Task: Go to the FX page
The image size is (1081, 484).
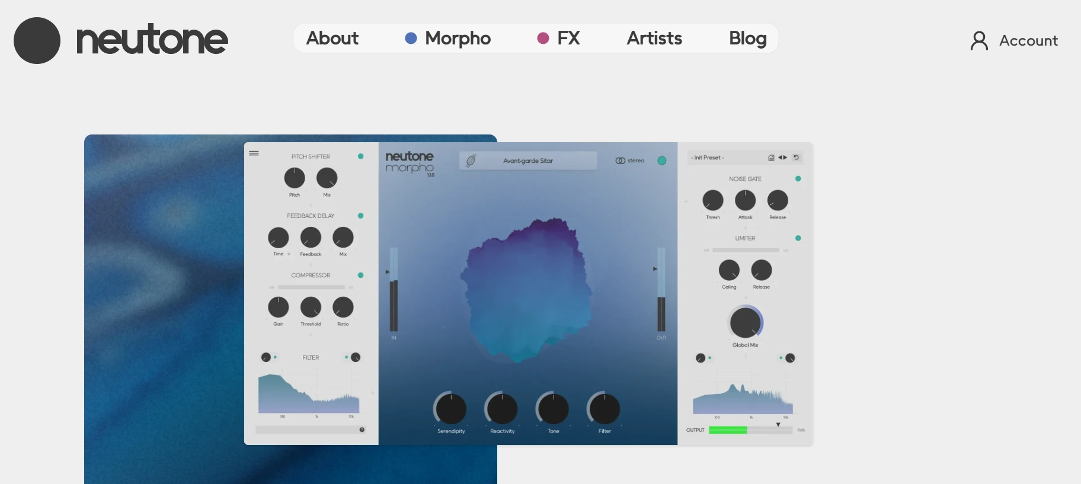Action: tap(558, 39)
